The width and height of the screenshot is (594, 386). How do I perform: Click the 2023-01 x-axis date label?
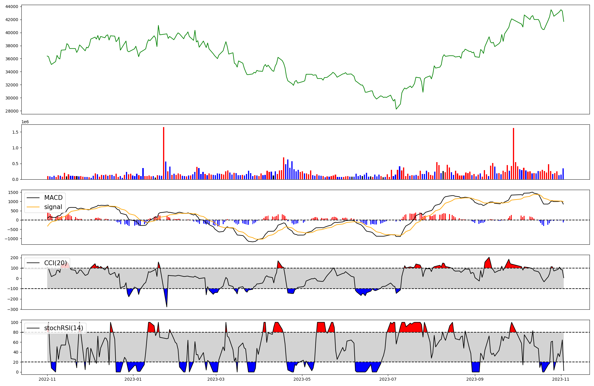point(133,379)
